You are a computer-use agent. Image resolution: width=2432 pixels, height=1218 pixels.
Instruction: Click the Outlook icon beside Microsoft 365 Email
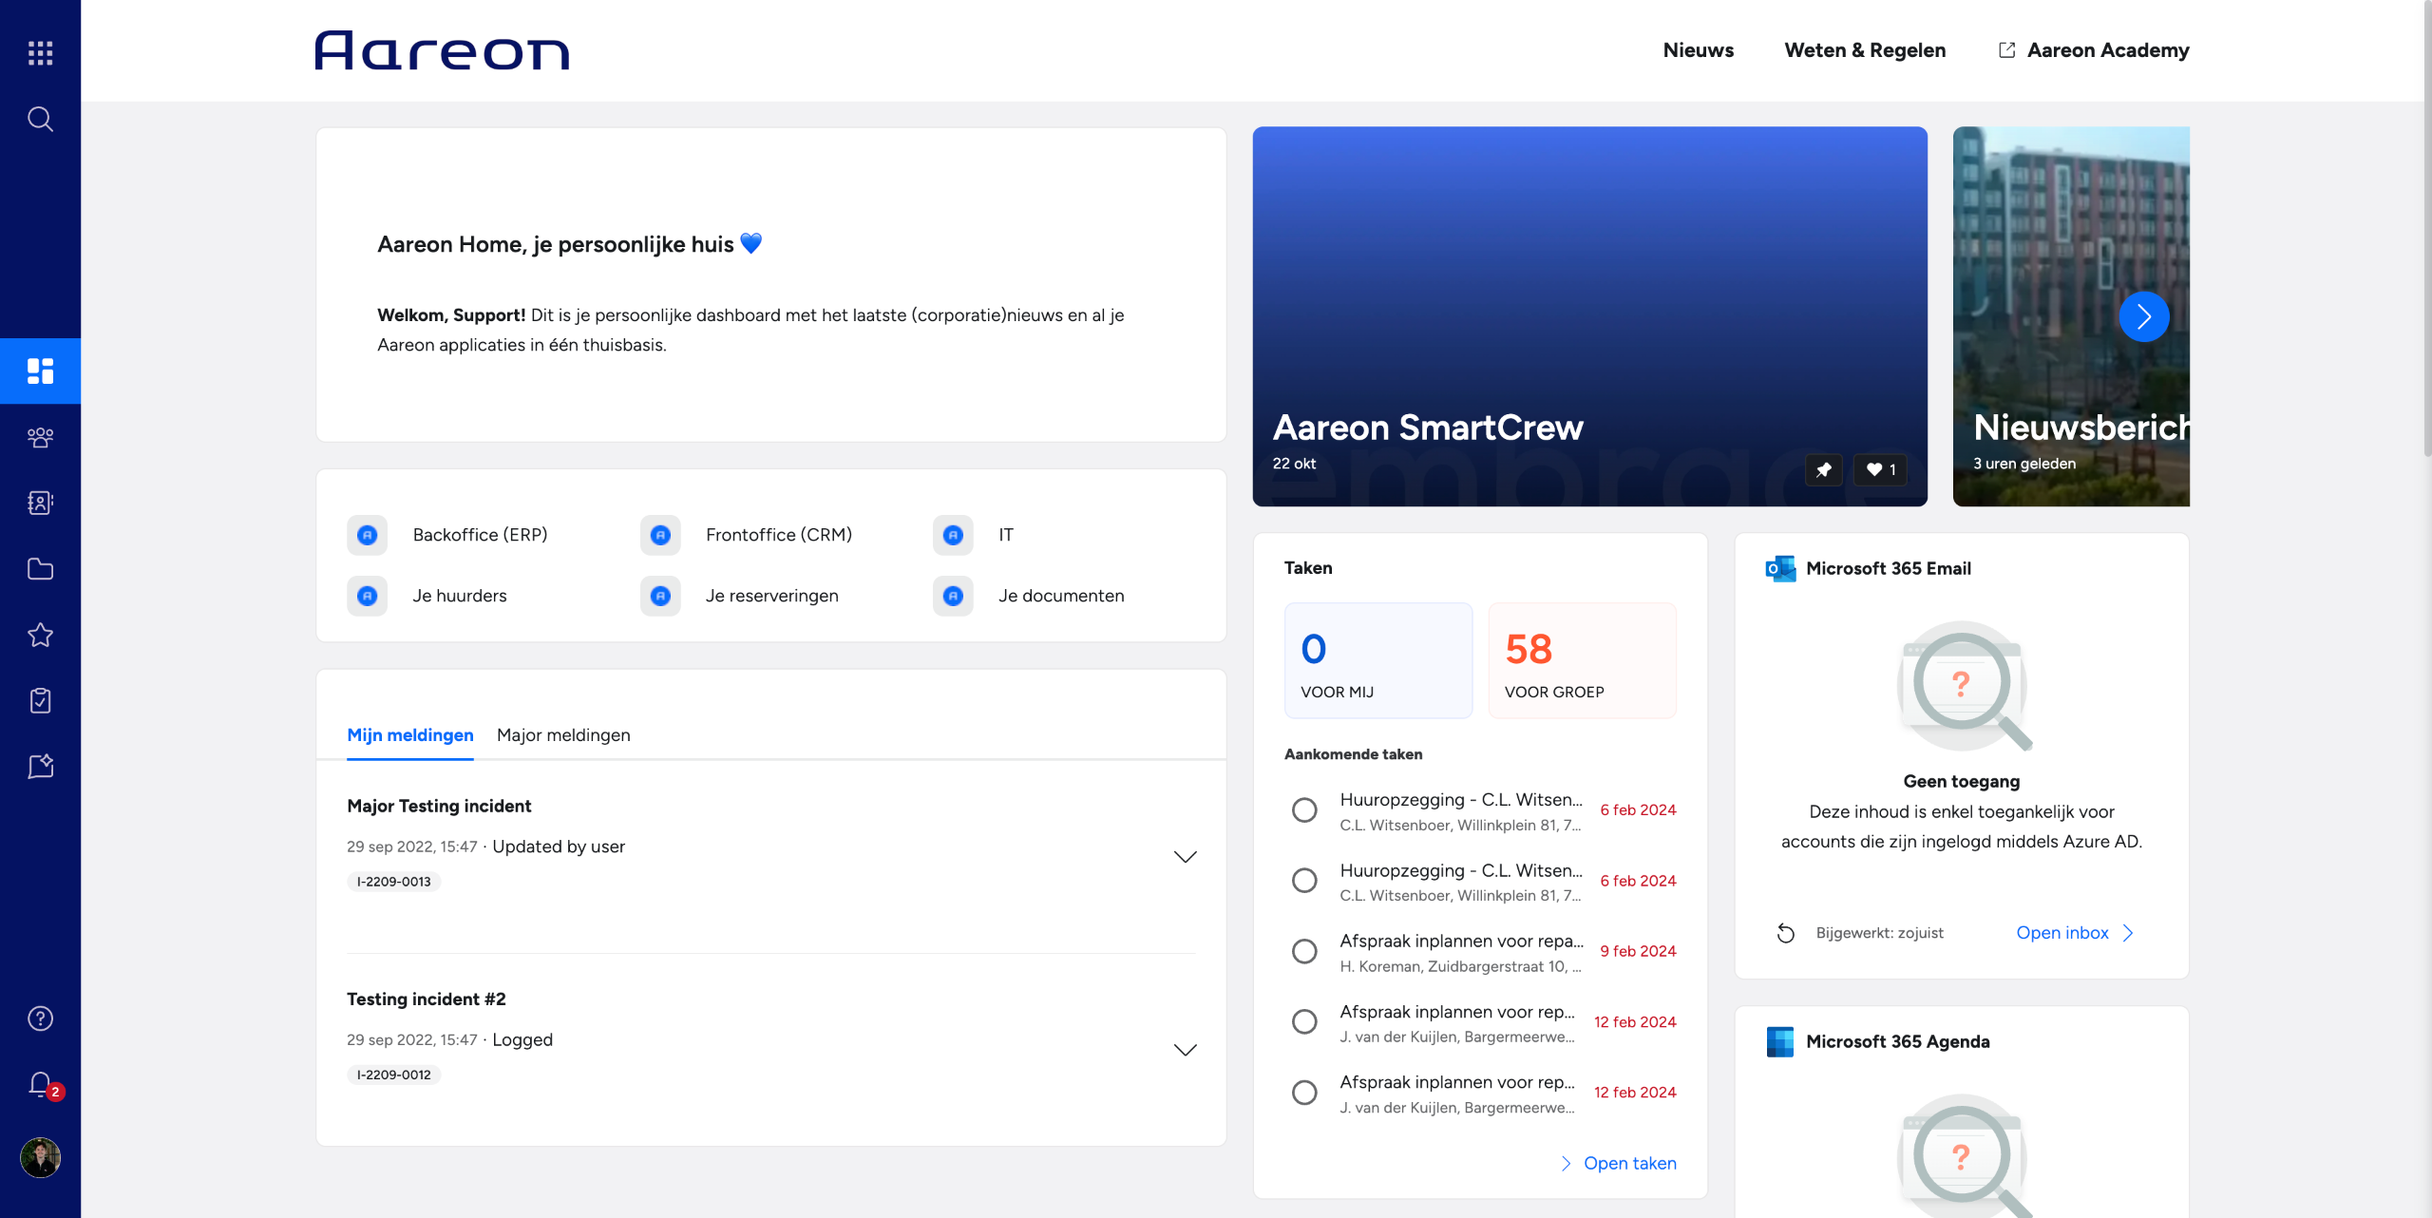[1780, 568]
